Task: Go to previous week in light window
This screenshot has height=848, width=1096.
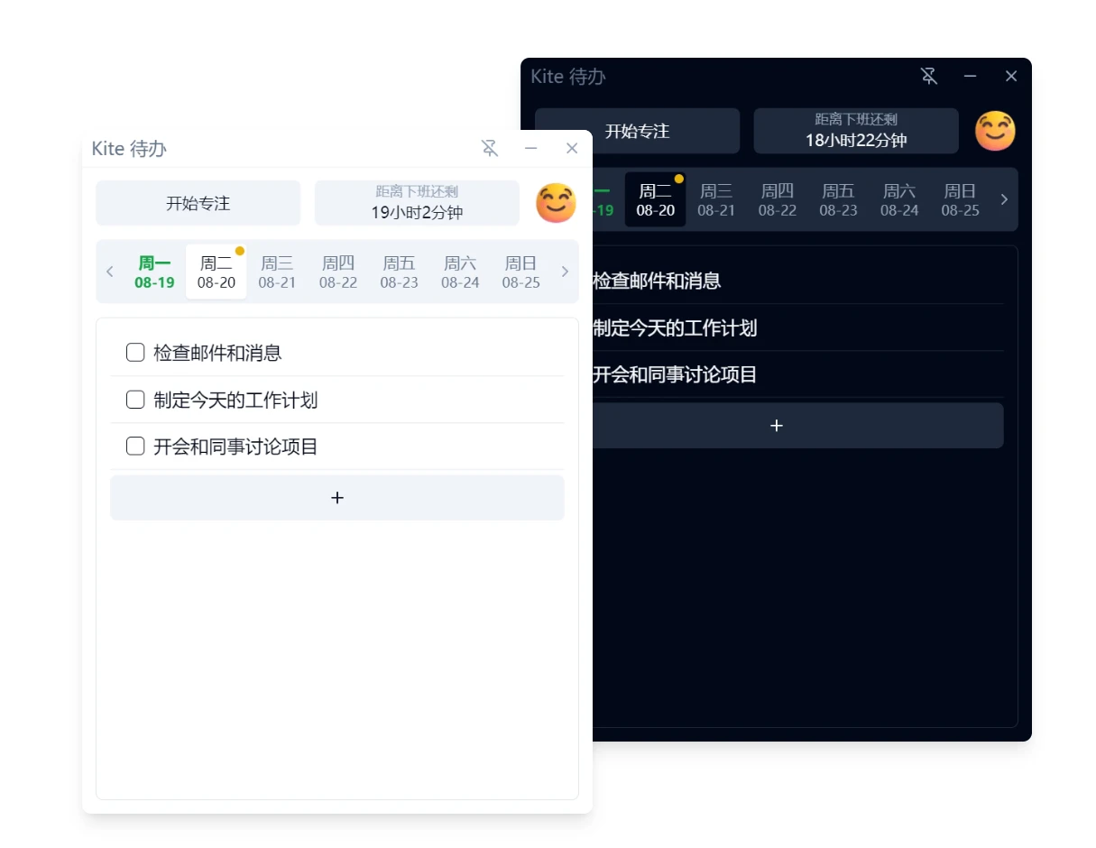Action: (x=110, y=272)
